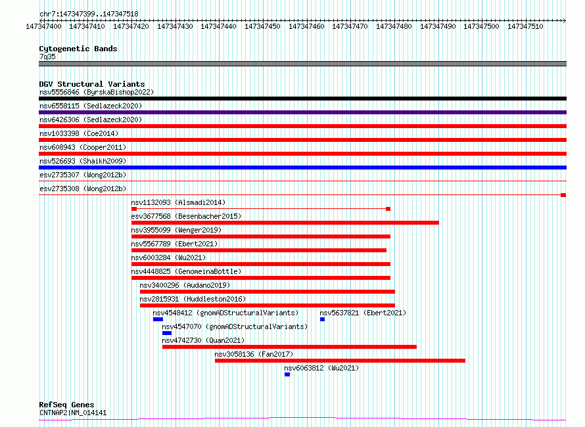585x427 pixels.
Task: Open variant nsv3955099 (Wenger2019) label
Action: 176,230
